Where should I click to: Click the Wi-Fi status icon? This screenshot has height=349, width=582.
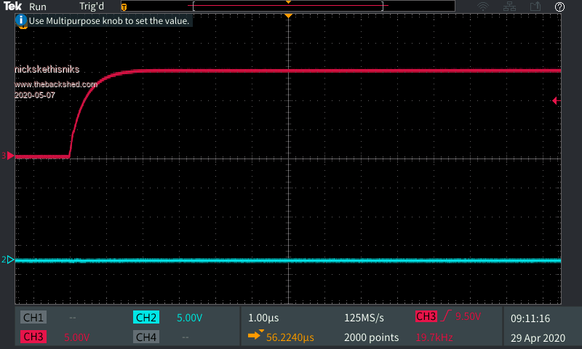483,7
